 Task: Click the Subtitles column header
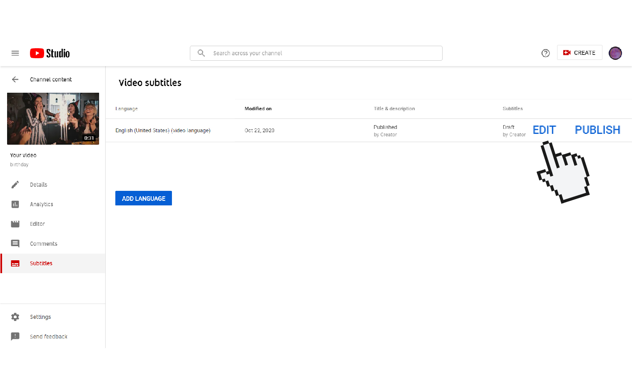tap(513, 109)
